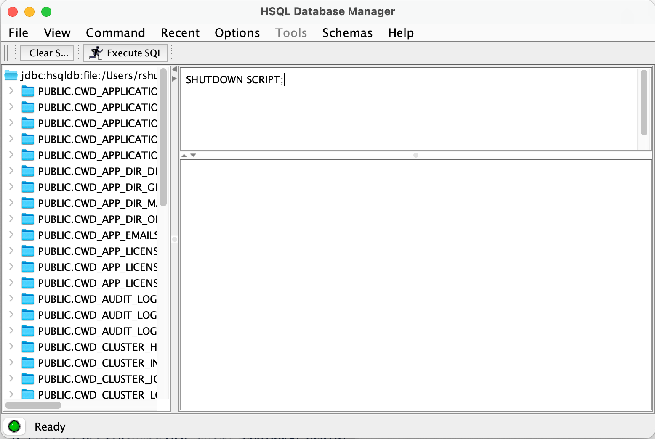
Task: Open the Schemas menu
Action: pos(347,33)
